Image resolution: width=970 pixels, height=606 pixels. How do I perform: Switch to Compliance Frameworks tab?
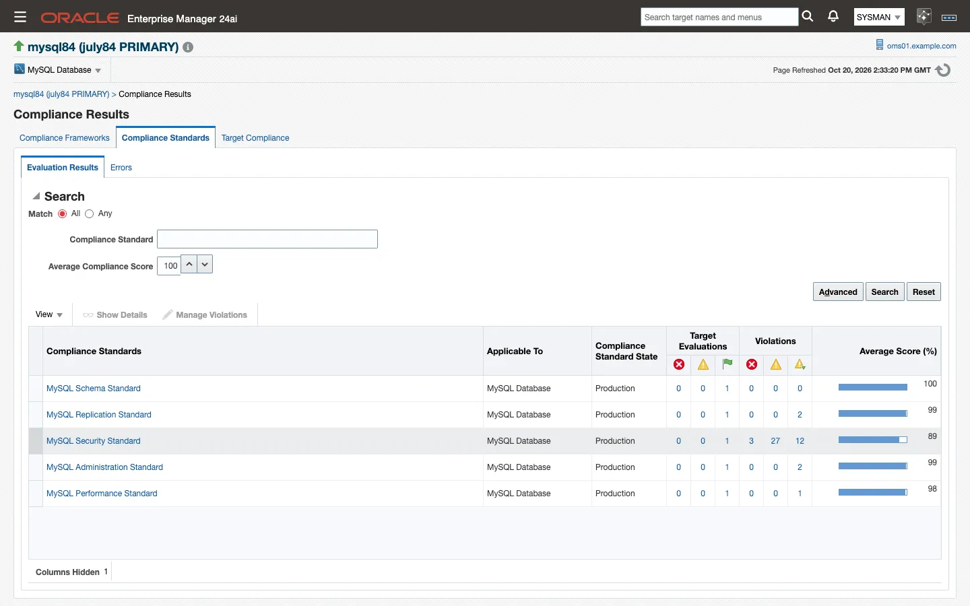[65, 138]
